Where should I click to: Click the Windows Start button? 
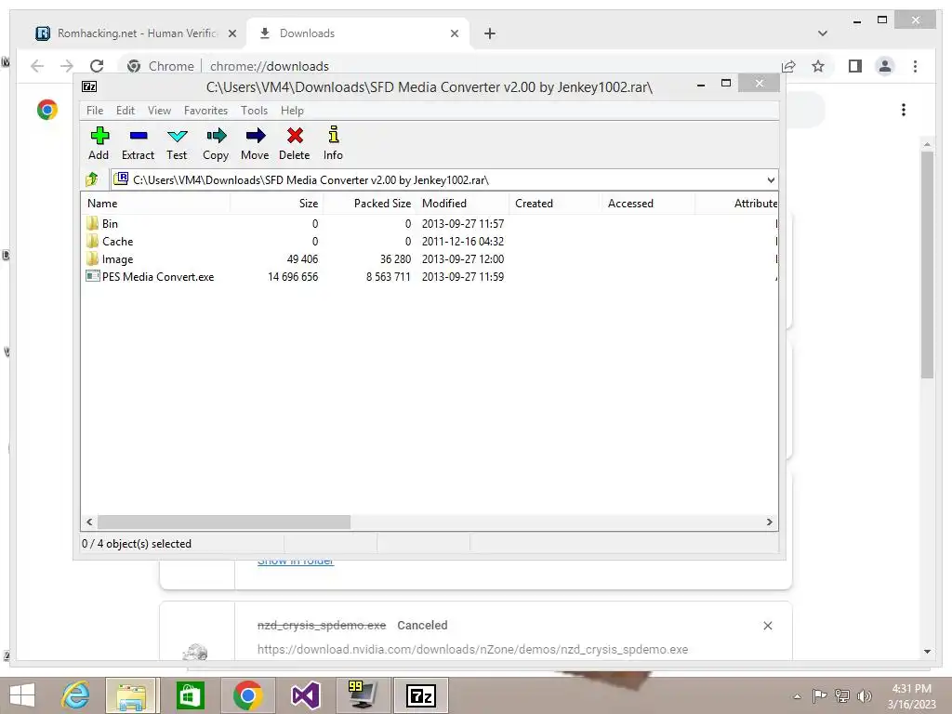pos(22,695)
